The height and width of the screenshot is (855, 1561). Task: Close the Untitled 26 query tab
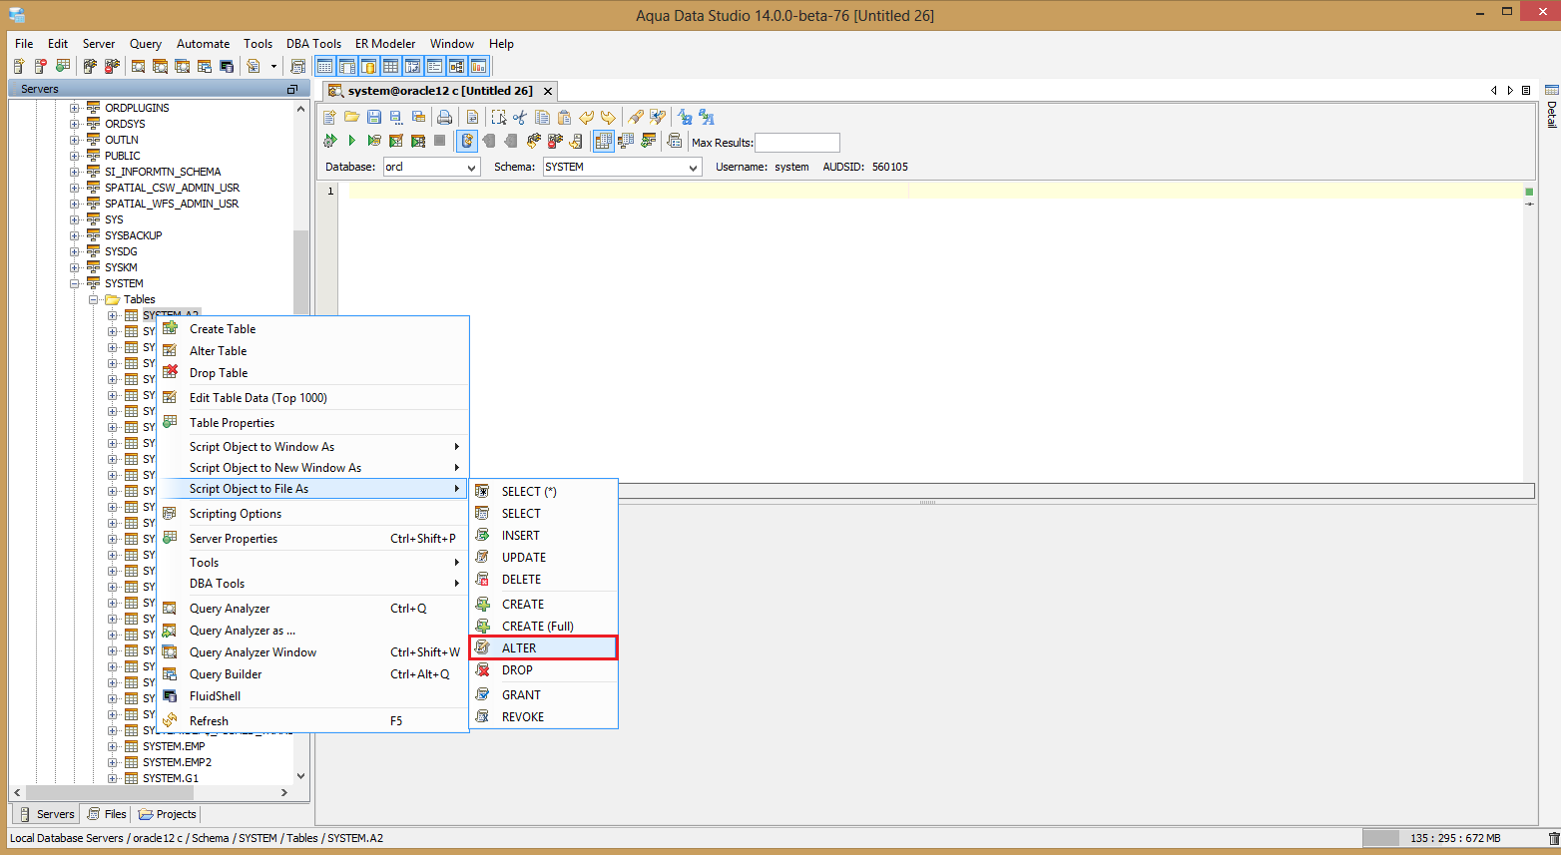click(548, 91)
